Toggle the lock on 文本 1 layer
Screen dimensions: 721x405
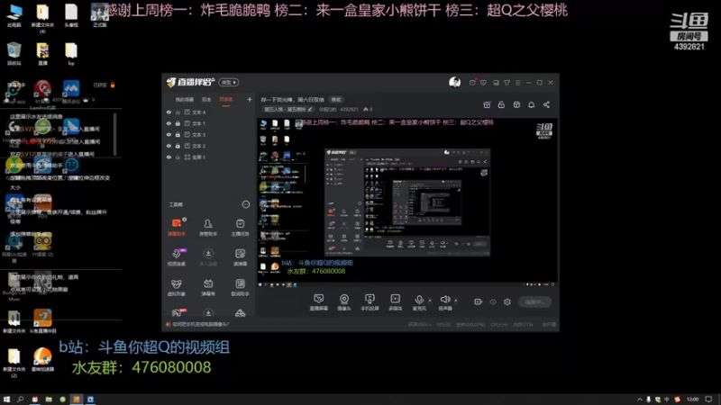click(x=178, y=123)
